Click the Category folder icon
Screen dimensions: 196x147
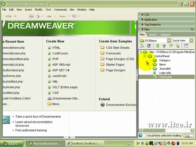[155, 60]
